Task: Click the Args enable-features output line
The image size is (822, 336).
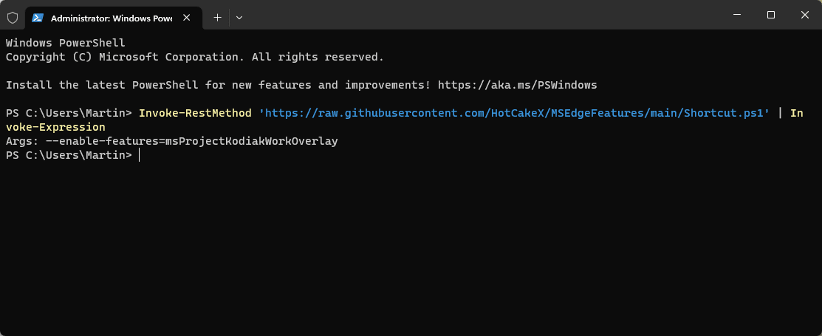Action: (171, 141)
